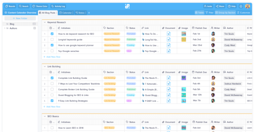The height and width of the screenshot is (132, 259).
Task: Click the center app logo
Action: click(x=127, y=6)
